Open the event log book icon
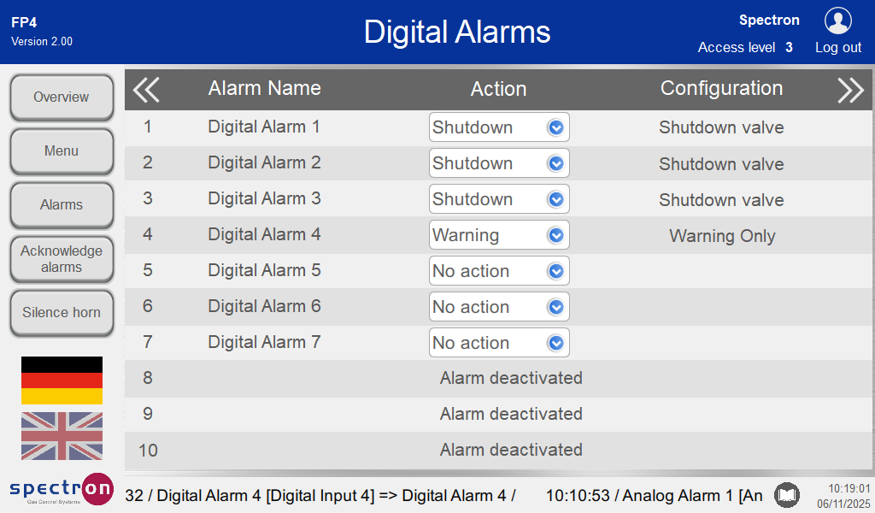The image size is (875, 513). pyautogui.click(x=786, y=495)
